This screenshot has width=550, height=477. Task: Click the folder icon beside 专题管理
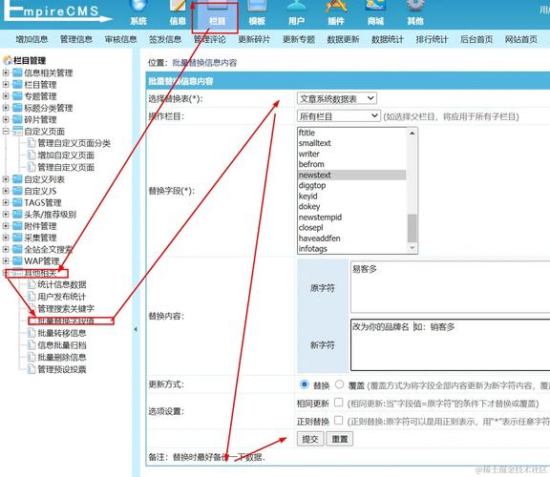pos(17,96)
